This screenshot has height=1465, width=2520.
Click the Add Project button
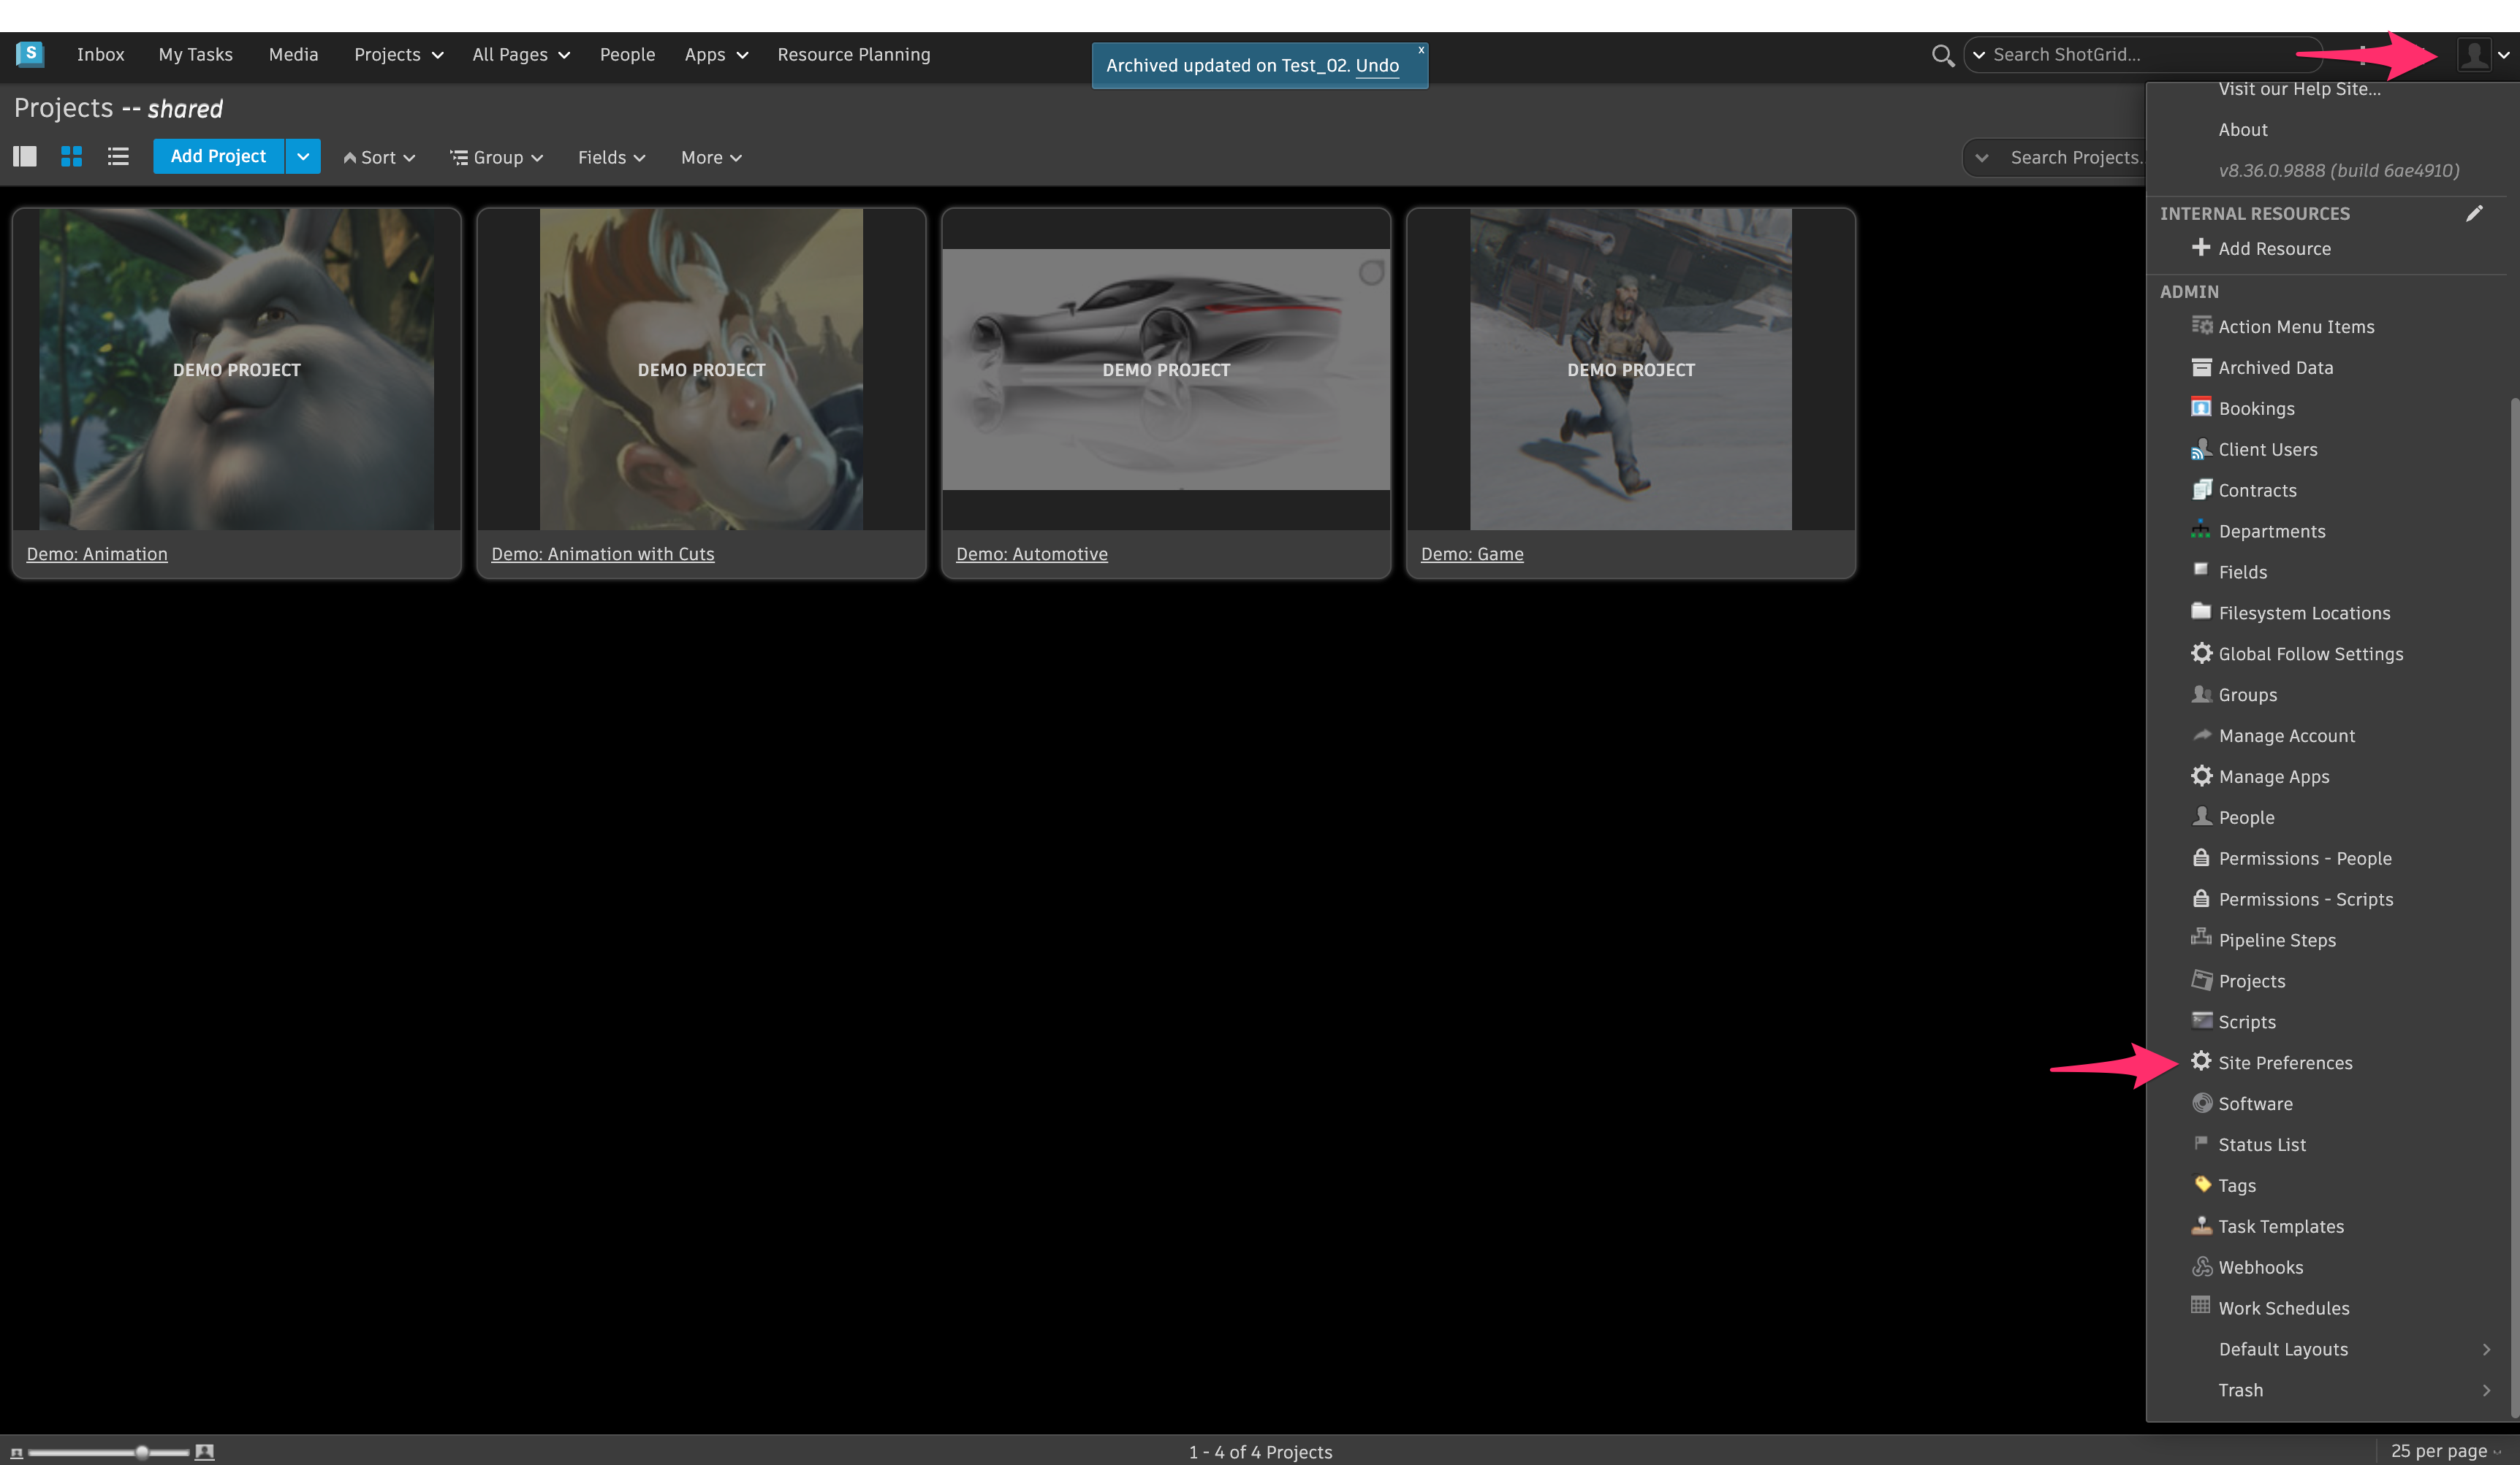pyautogui.click(x=218, y=157)
